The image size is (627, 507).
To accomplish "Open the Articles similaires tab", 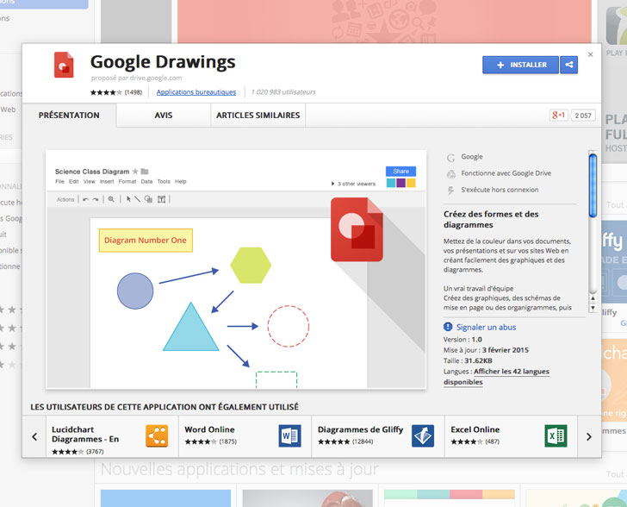I will pyautogui.click(x=258, y=116).
